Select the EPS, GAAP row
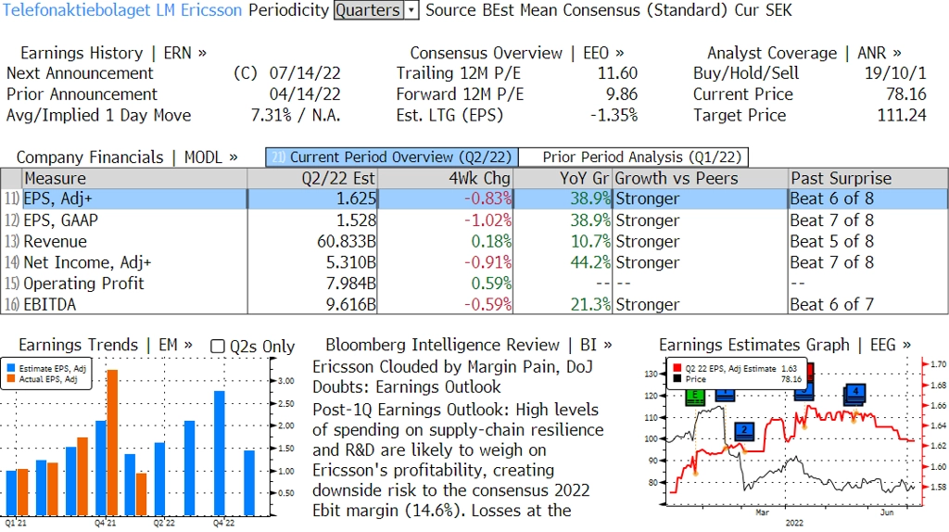Viewport: 949px width, 532px height. pyautogui.click(x=474, y=221)
